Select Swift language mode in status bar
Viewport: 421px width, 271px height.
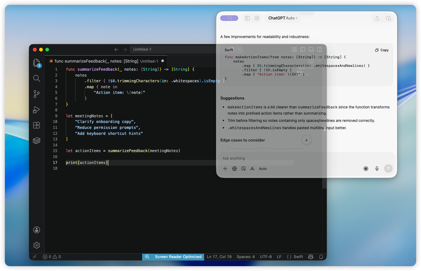click(x=298, y=257)
